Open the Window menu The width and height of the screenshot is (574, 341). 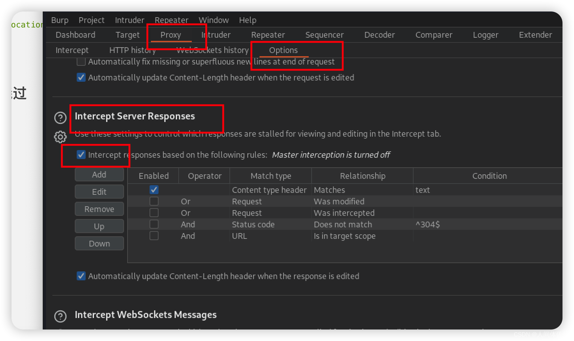pos(214,20)
